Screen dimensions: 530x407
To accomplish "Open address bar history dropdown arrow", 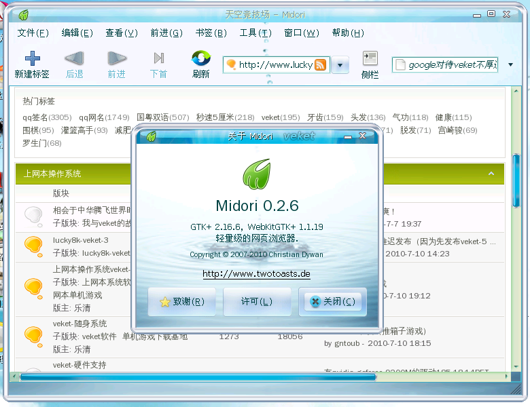I will click(x=340, y=65).
